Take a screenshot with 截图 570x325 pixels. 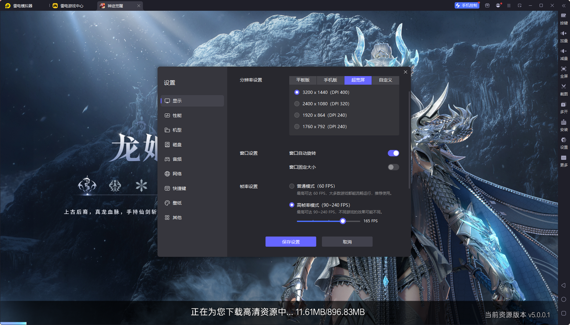coord(564,89)
